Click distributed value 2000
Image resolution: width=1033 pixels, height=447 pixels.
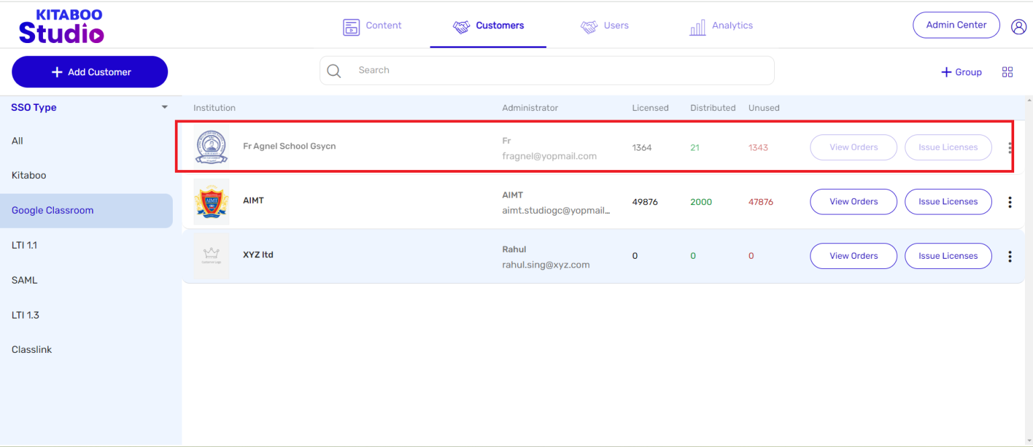point(701,202)
